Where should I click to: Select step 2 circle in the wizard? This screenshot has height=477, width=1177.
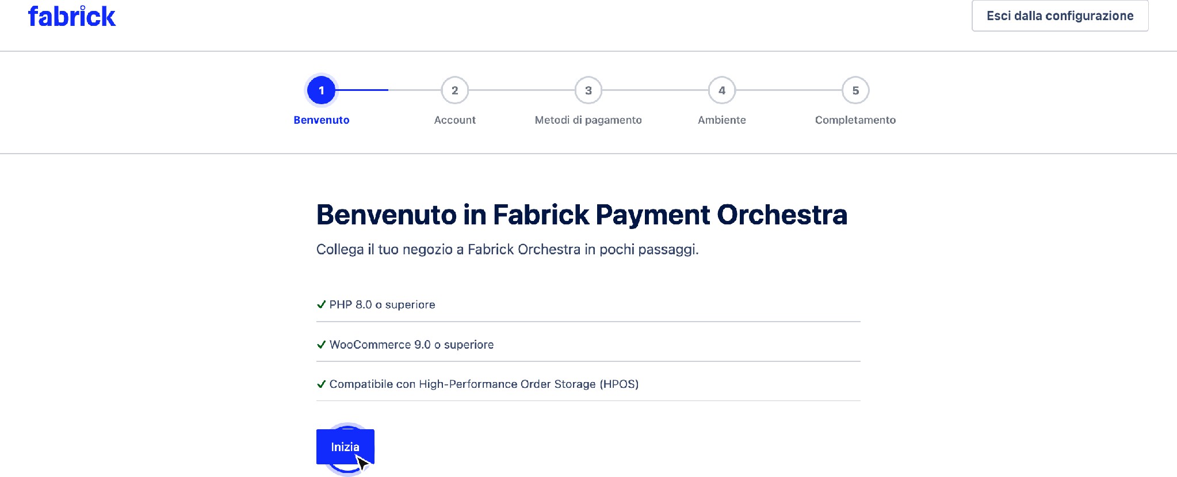pyautogui.click(x=455, y=90)
